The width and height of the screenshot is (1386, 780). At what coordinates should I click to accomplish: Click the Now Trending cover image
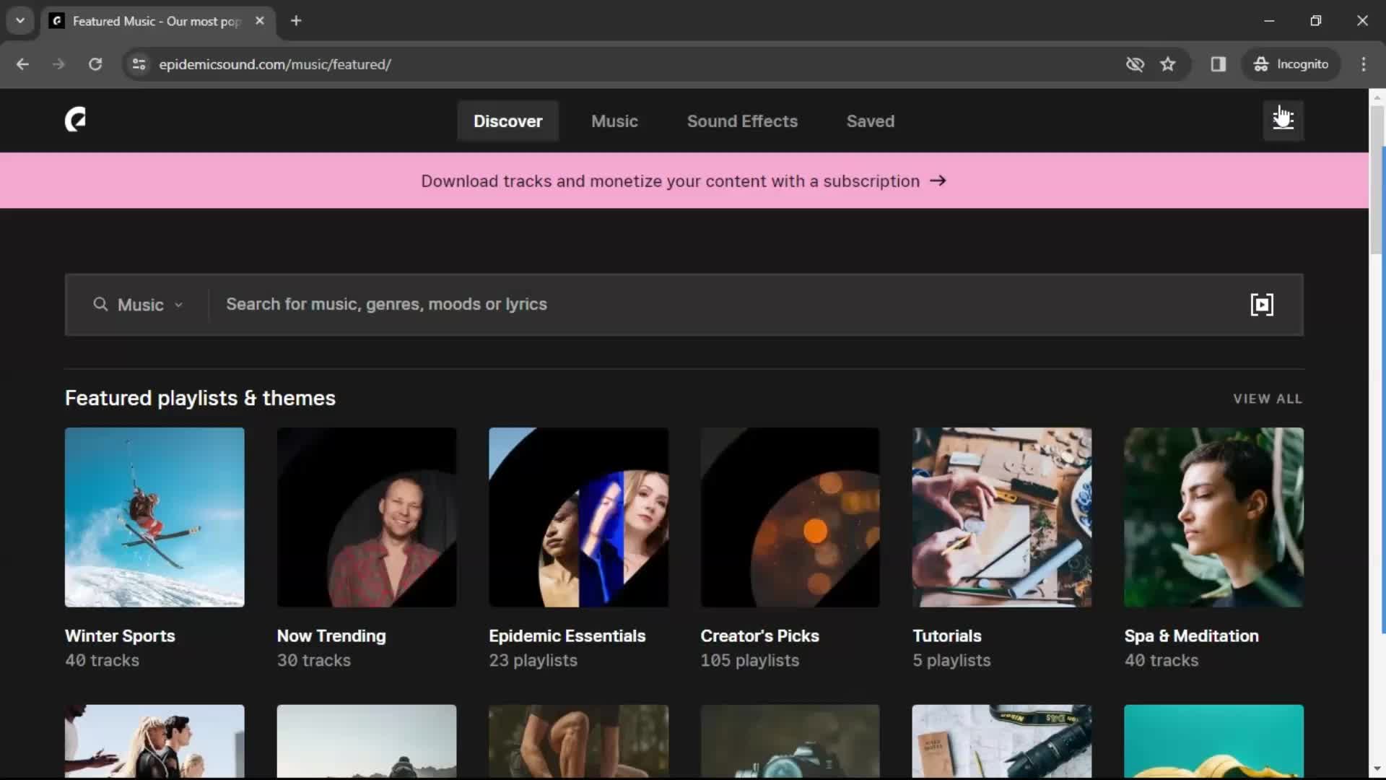tap(367, 517)
